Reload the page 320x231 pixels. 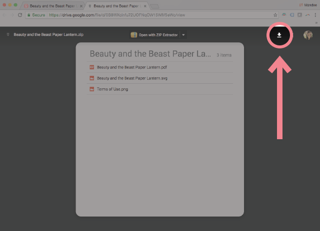point(20,15)
